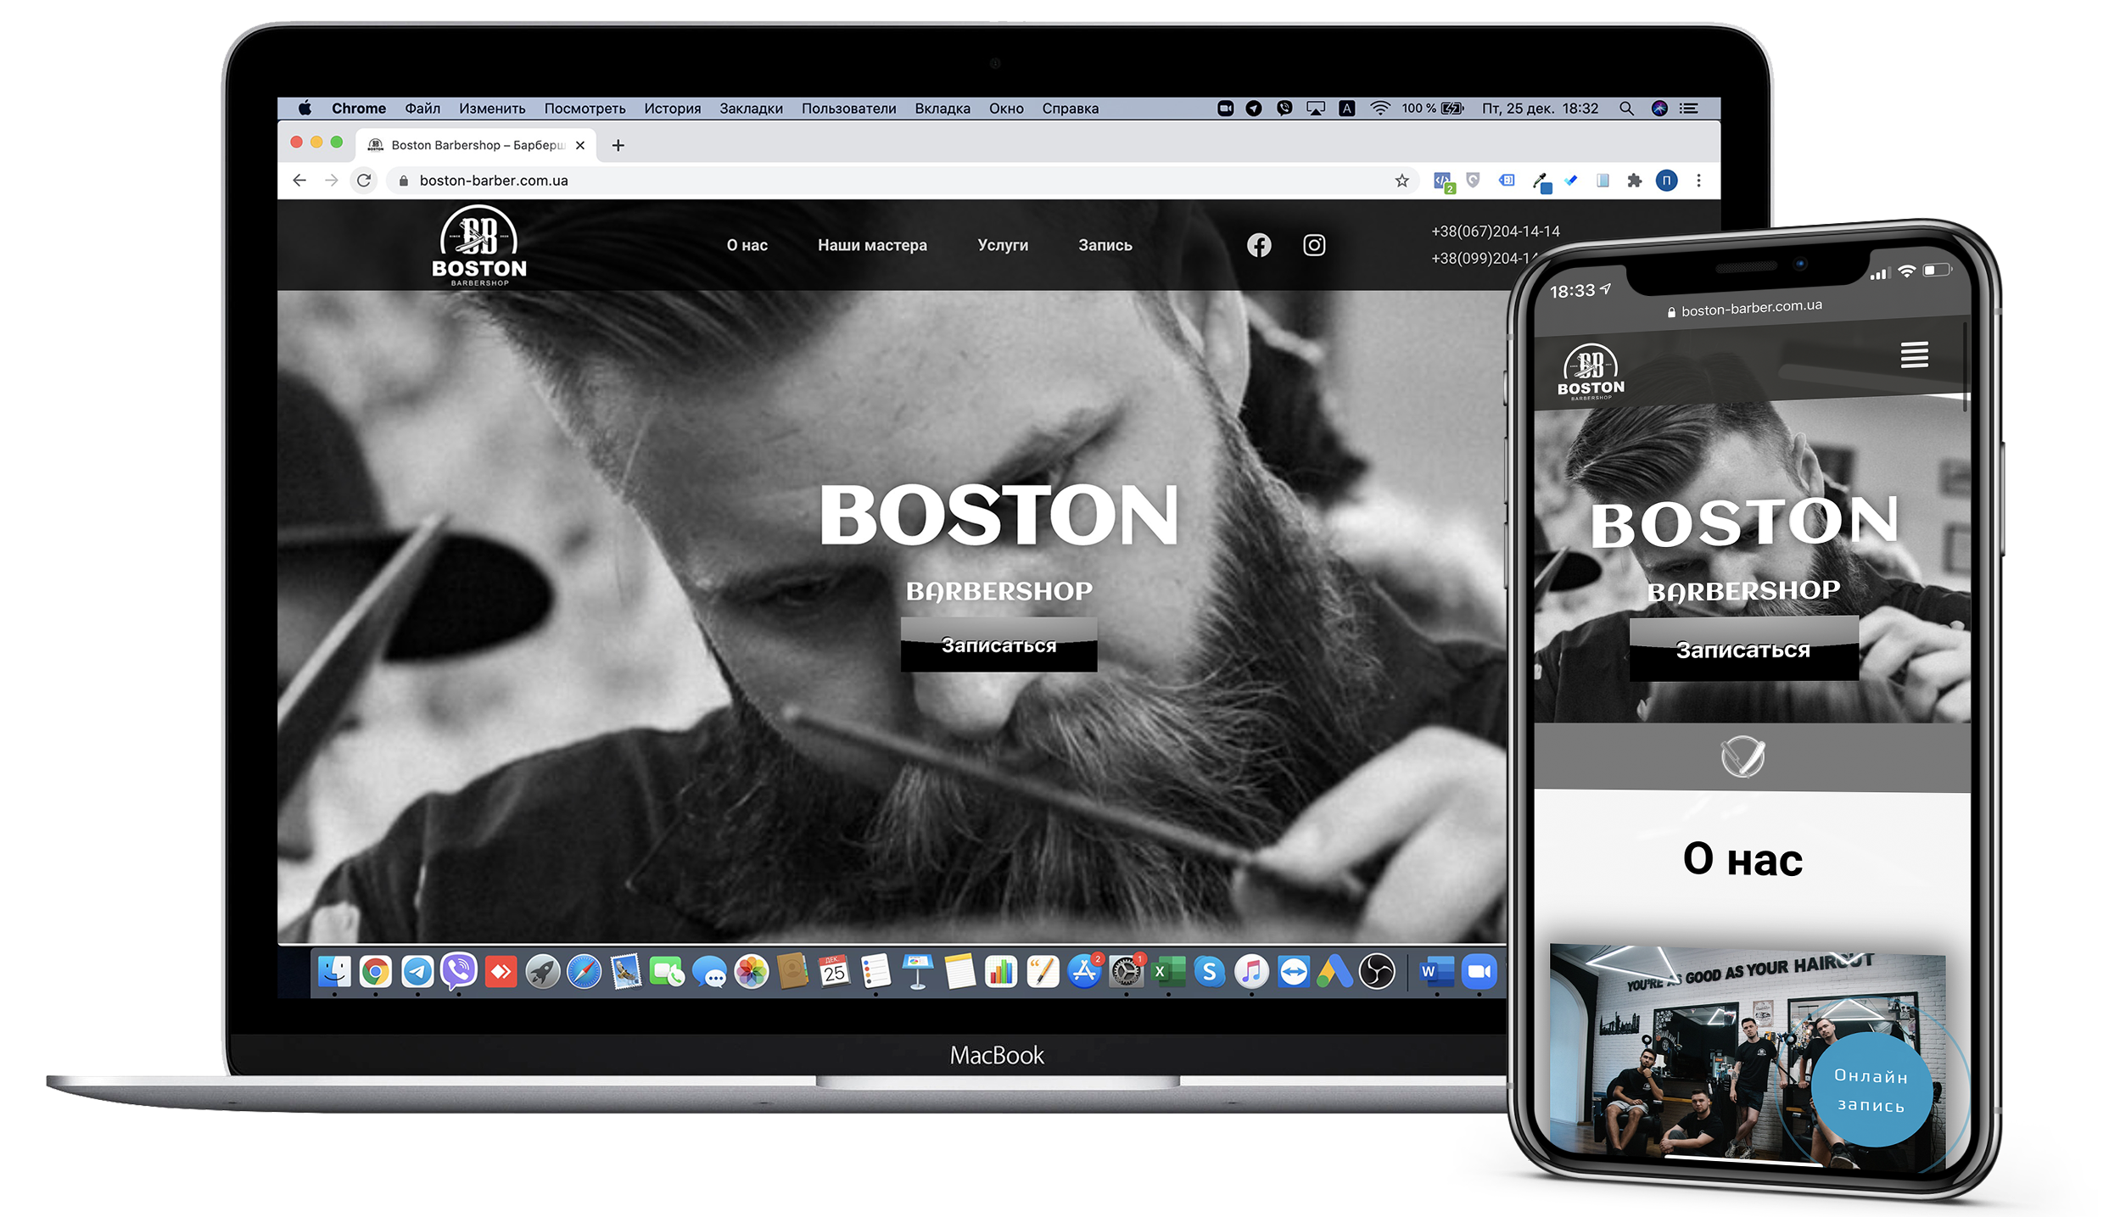Open the Услуги nav link
Viewport: 2120px width, 1217px height.
(x=1002, y=245)
